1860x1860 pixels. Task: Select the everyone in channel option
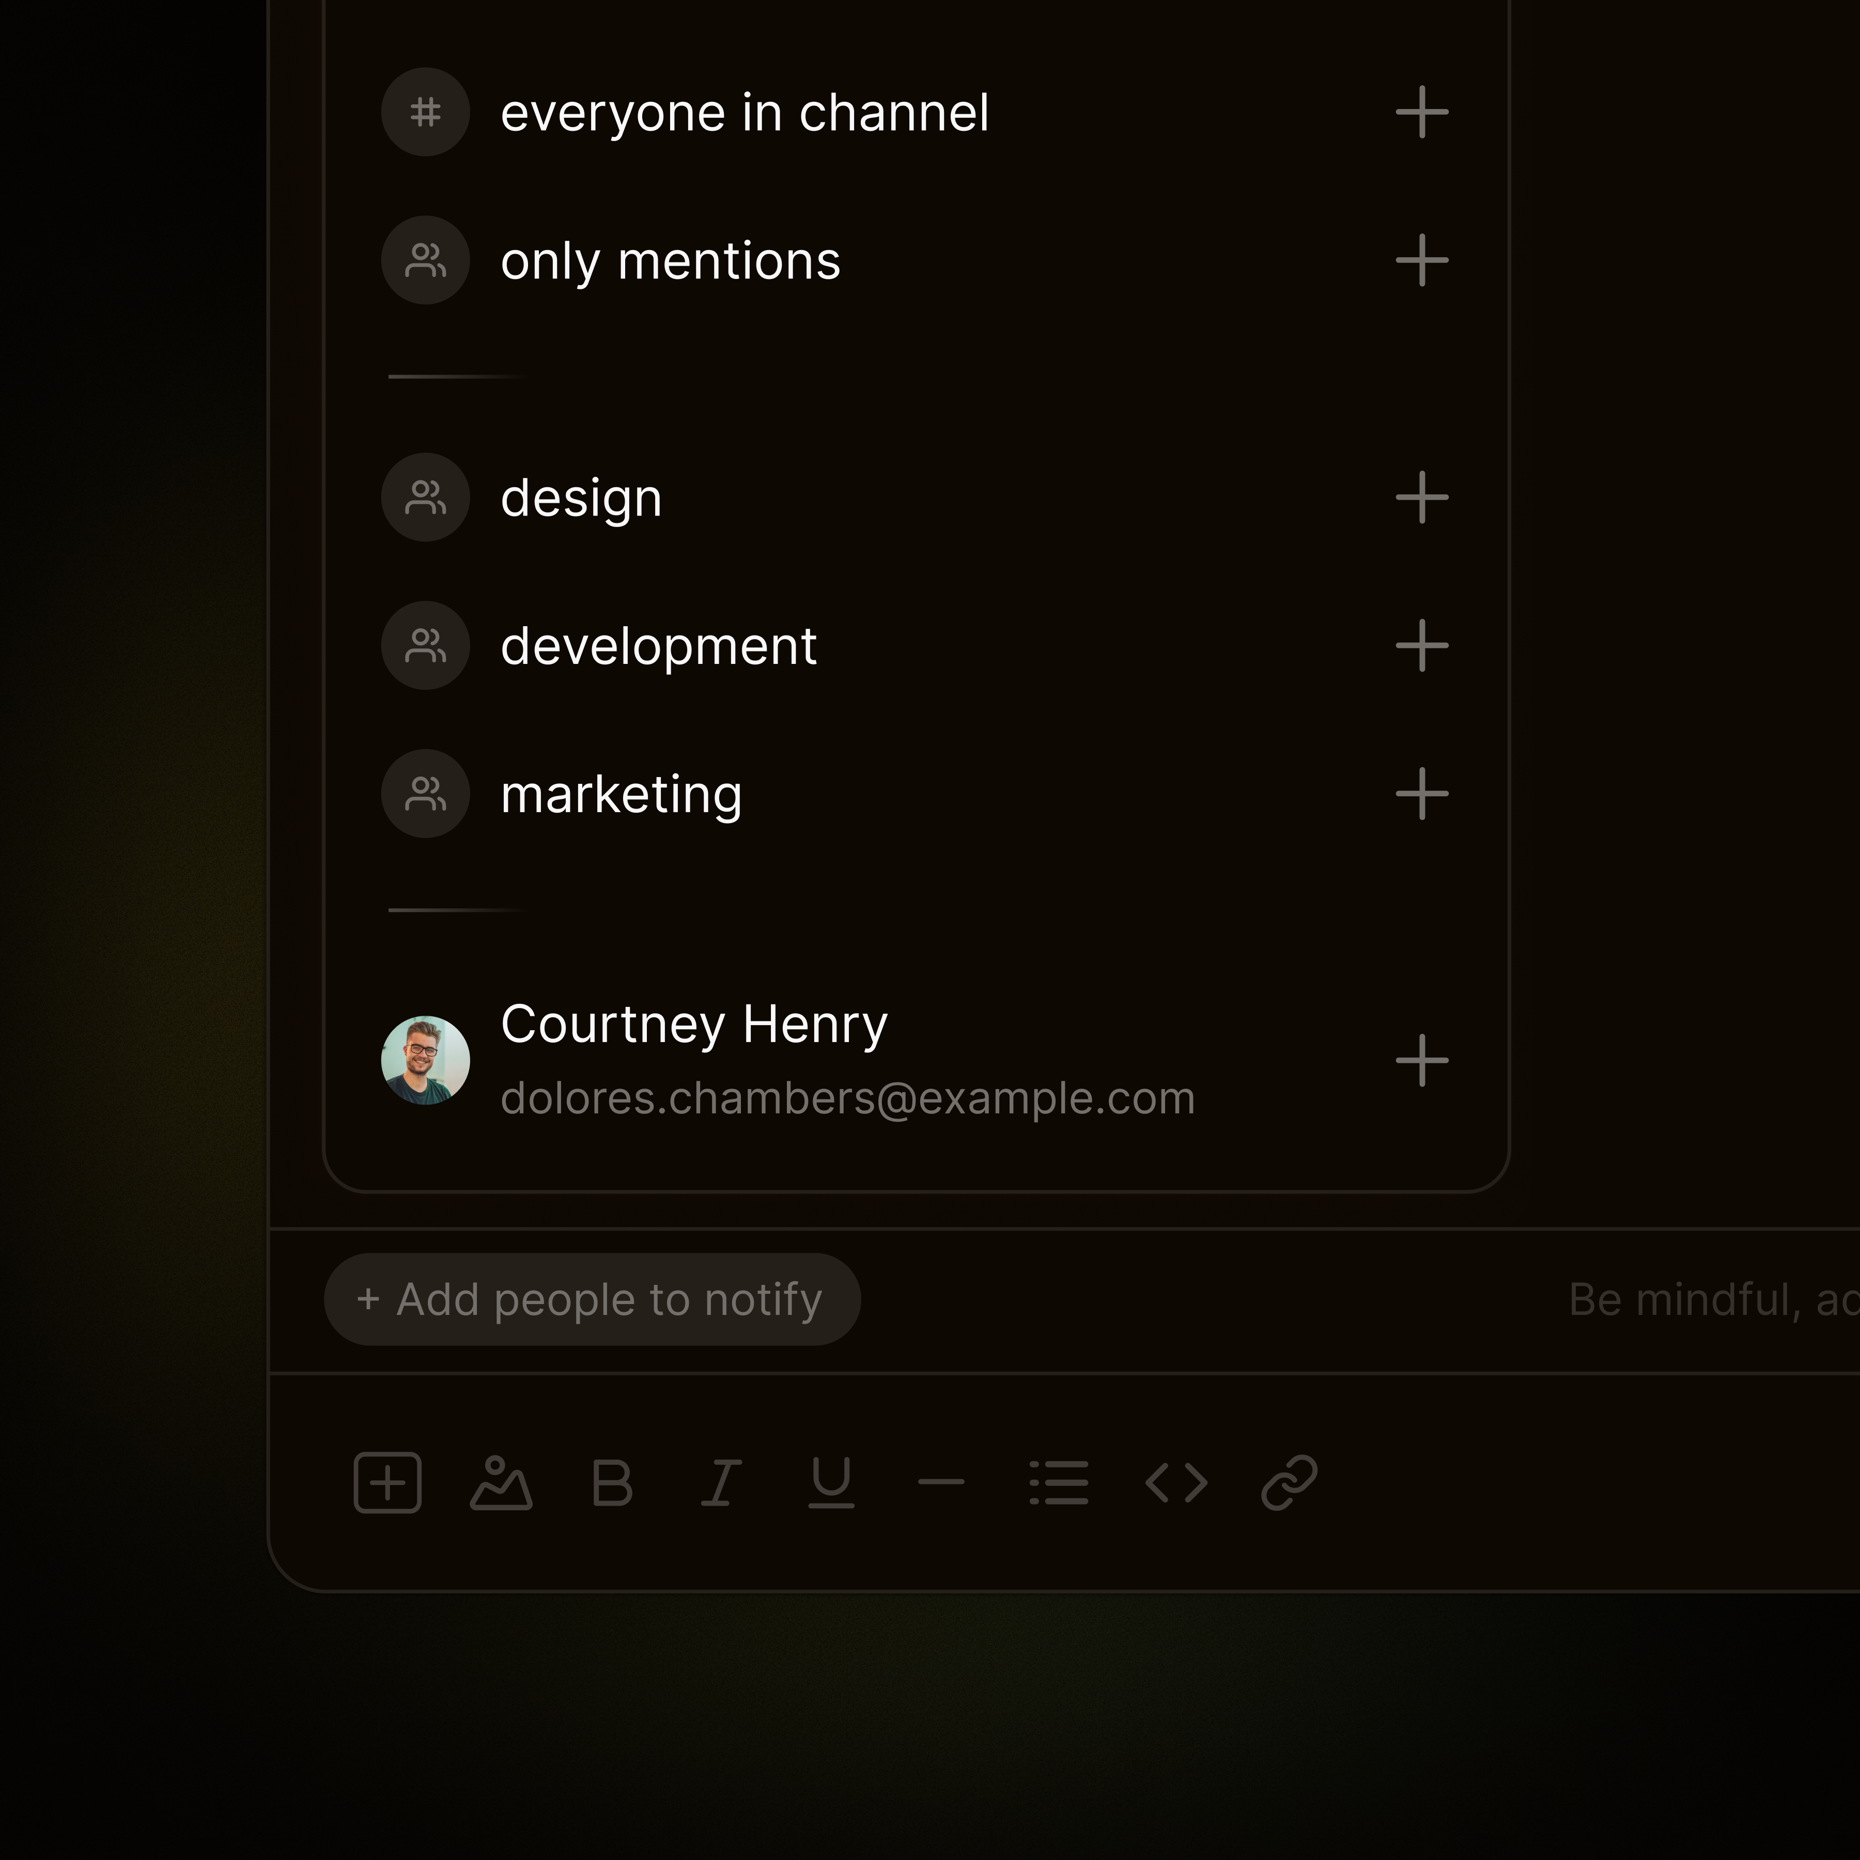point(744,113)
